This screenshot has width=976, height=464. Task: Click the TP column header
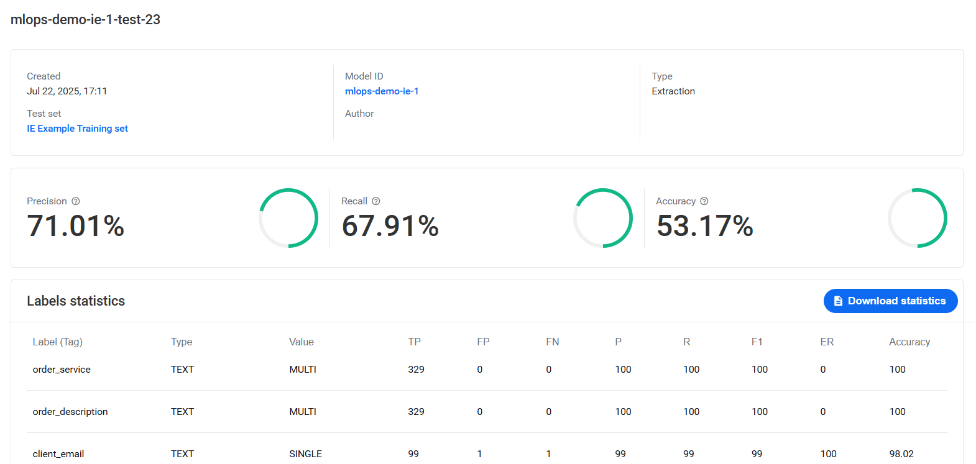tap(415, 342)
